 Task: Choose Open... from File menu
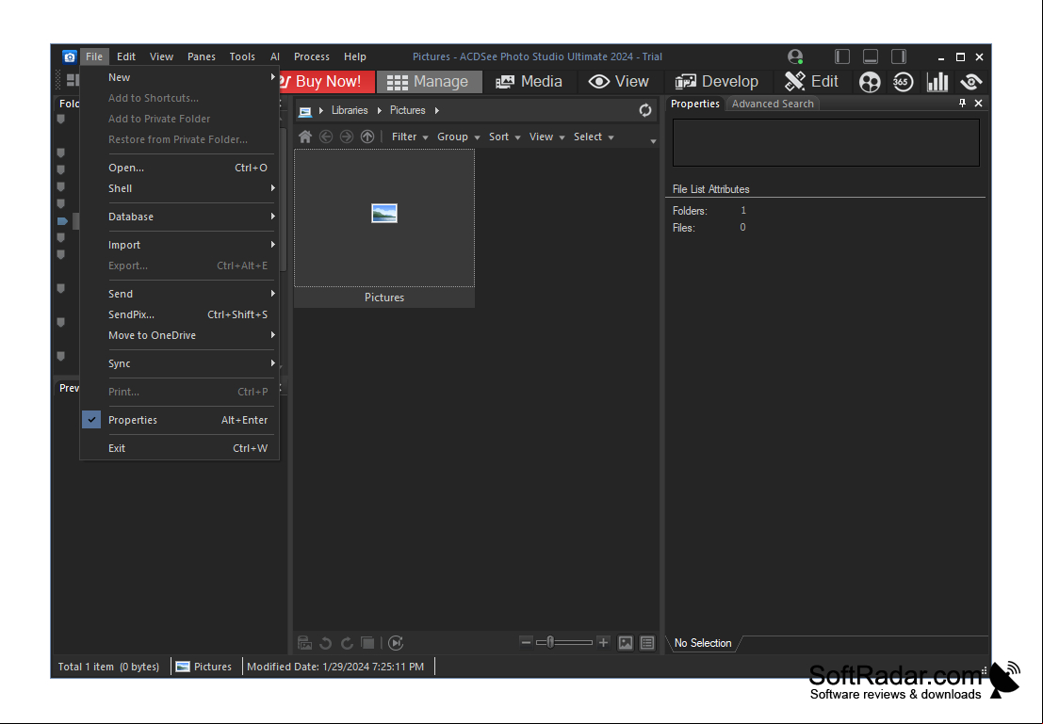point(179,169)
